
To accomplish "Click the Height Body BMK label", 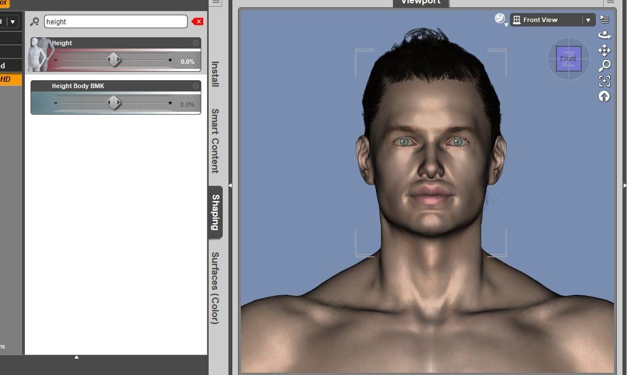I will point(78,86).
